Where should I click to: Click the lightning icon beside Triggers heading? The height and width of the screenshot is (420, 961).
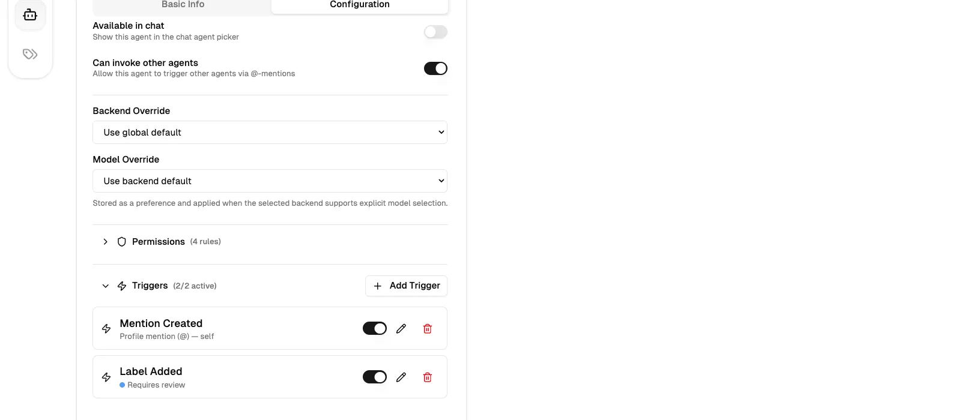click(122, 286)
